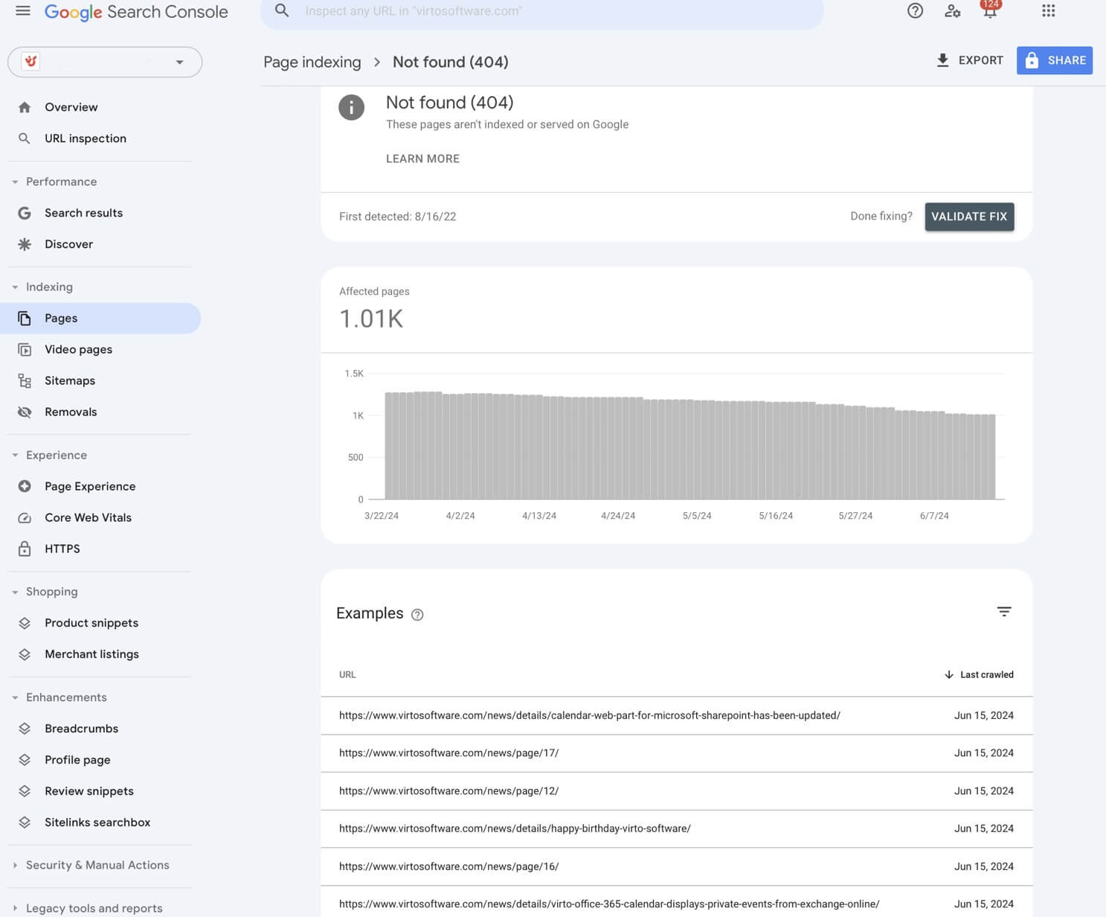The image size is (1106, 917).
Task: Click the Export download icon
Action: pyautogui.click(x=942, y=60)
